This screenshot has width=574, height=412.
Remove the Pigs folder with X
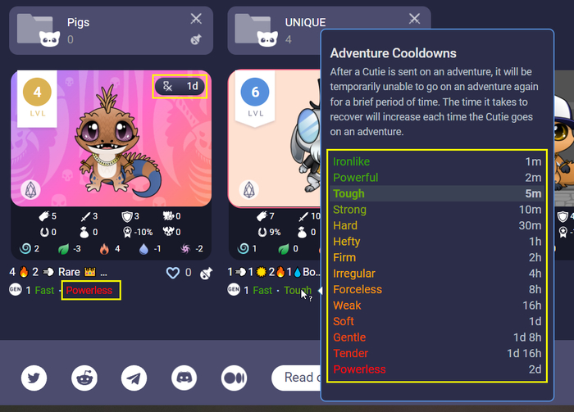click(x=196, y=18)
